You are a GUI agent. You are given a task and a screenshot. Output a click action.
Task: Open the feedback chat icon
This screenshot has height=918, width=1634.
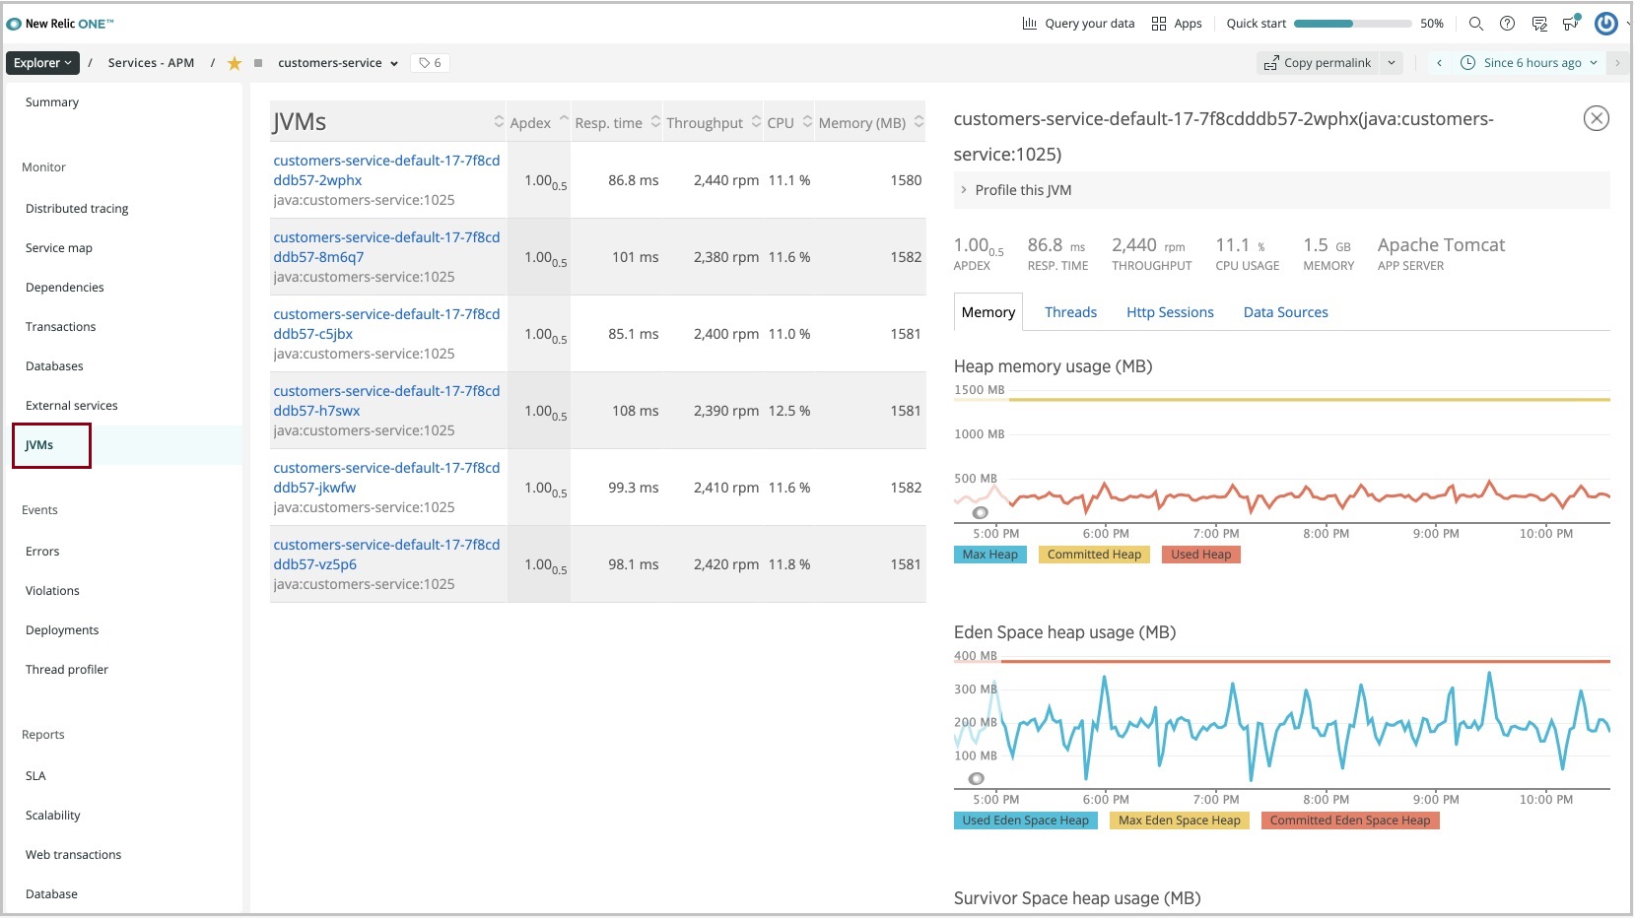1539,24
